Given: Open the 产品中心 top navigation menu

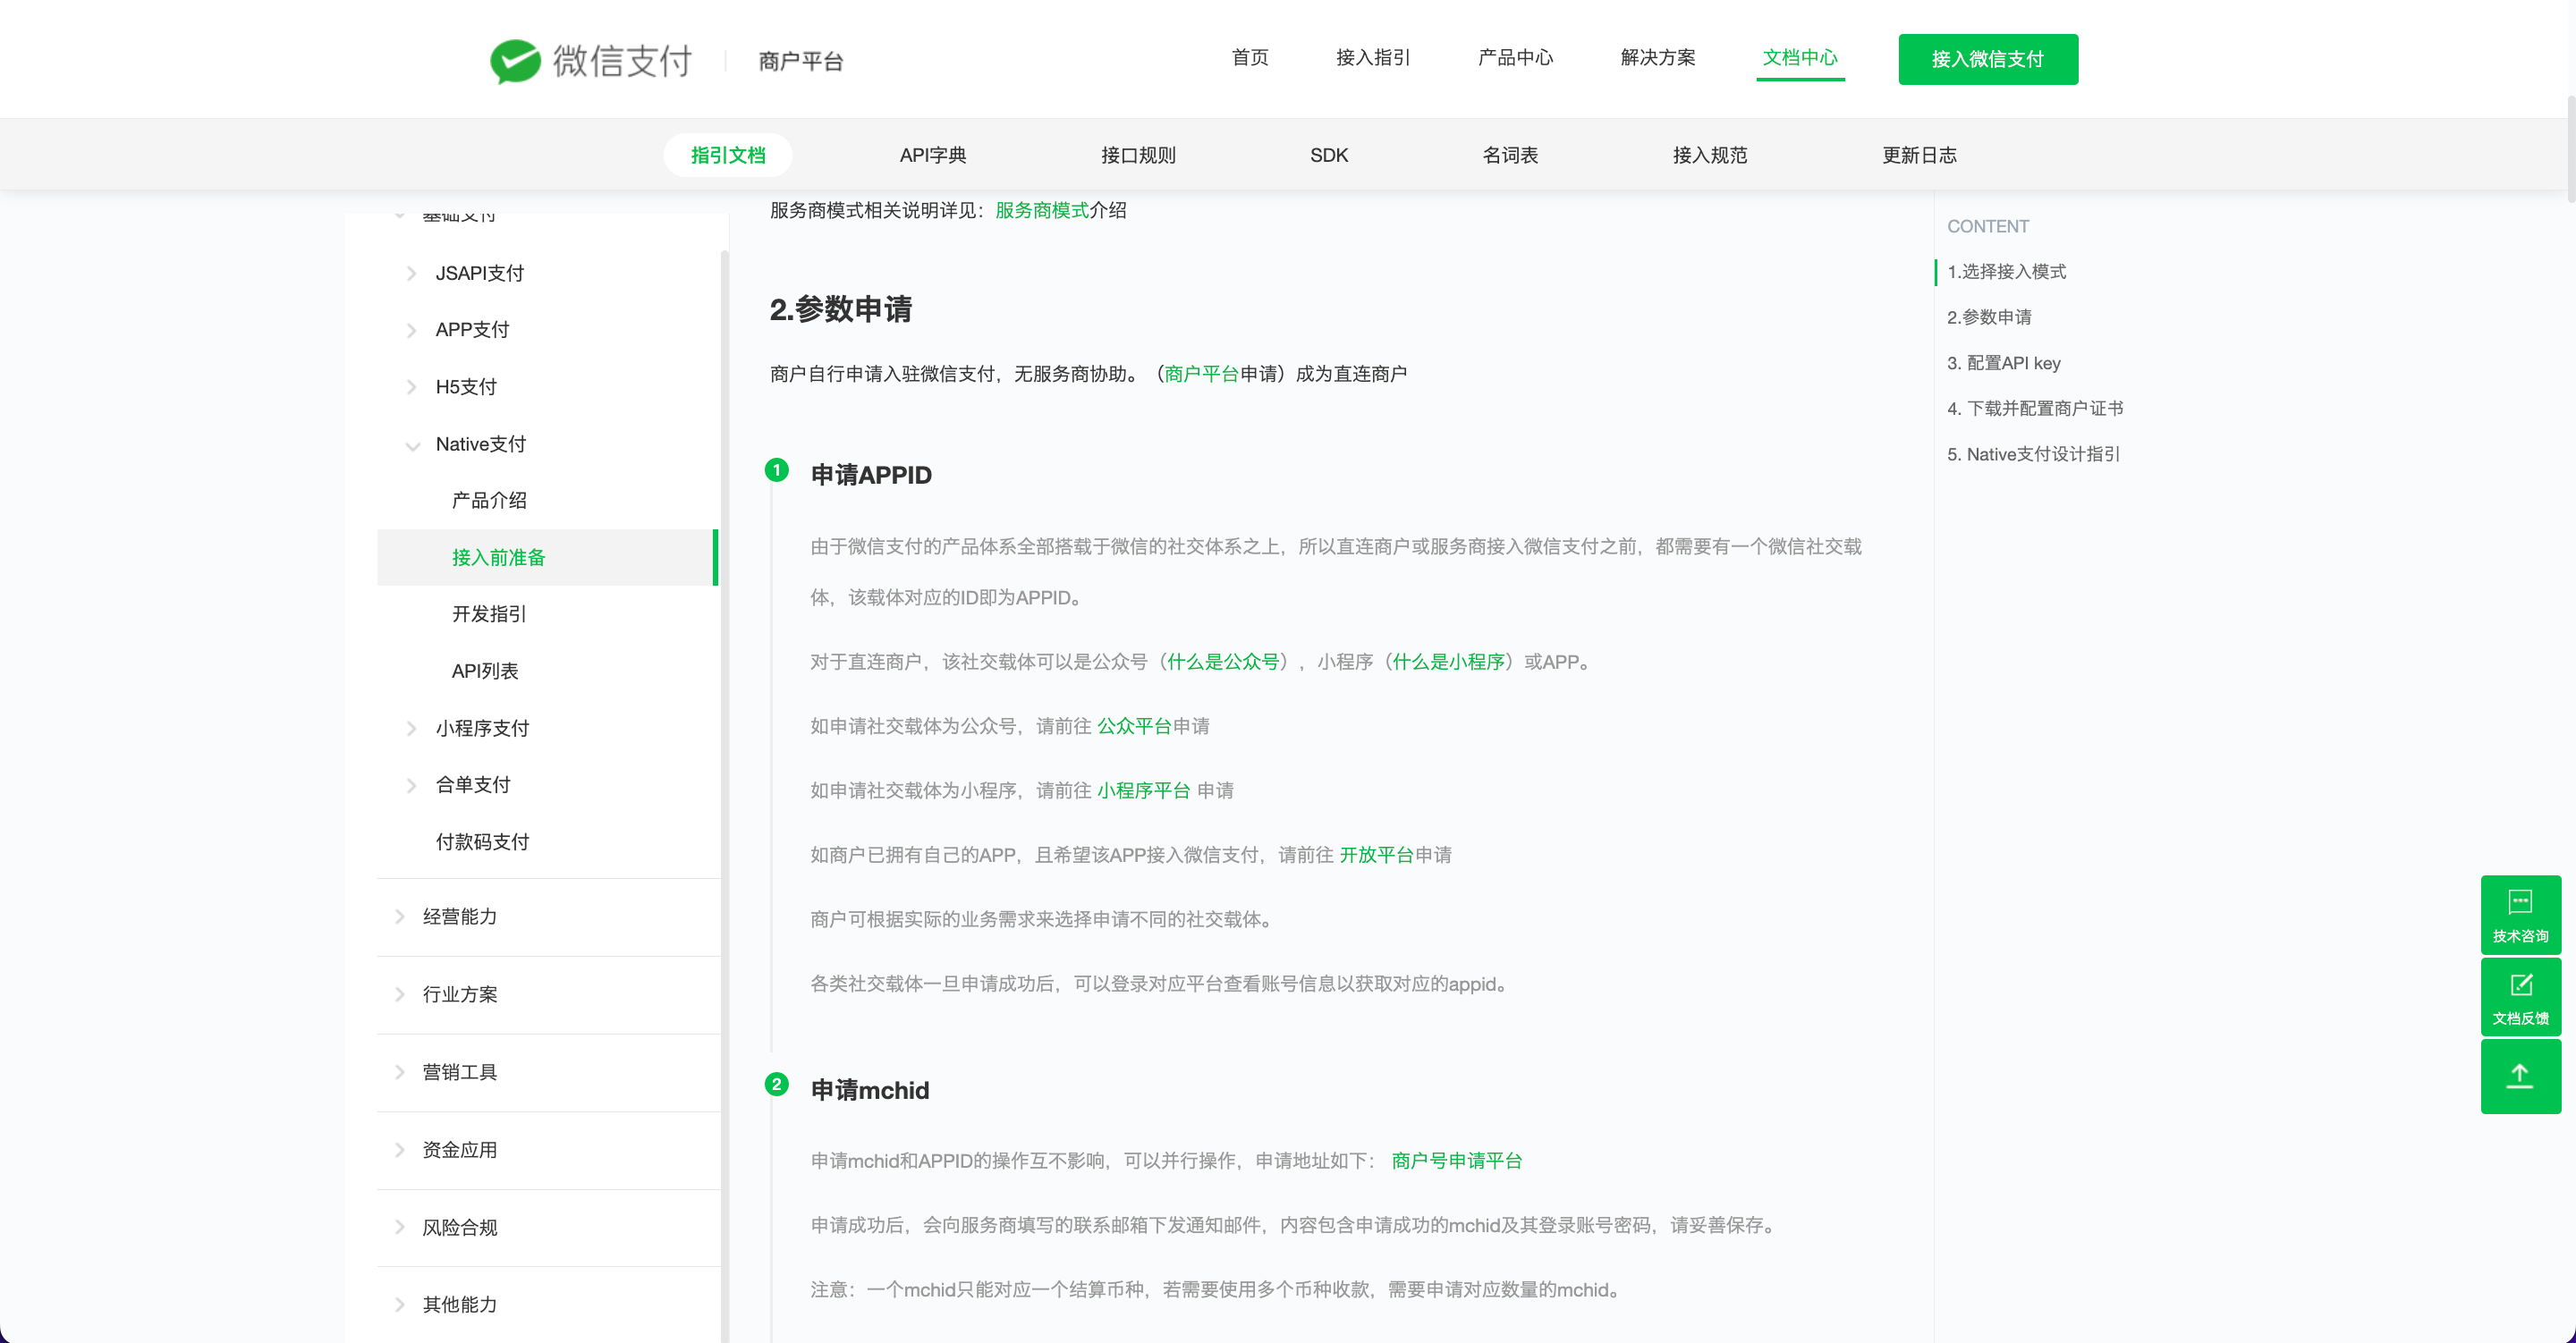Looking at the screenshot, I should [1514, 57].
